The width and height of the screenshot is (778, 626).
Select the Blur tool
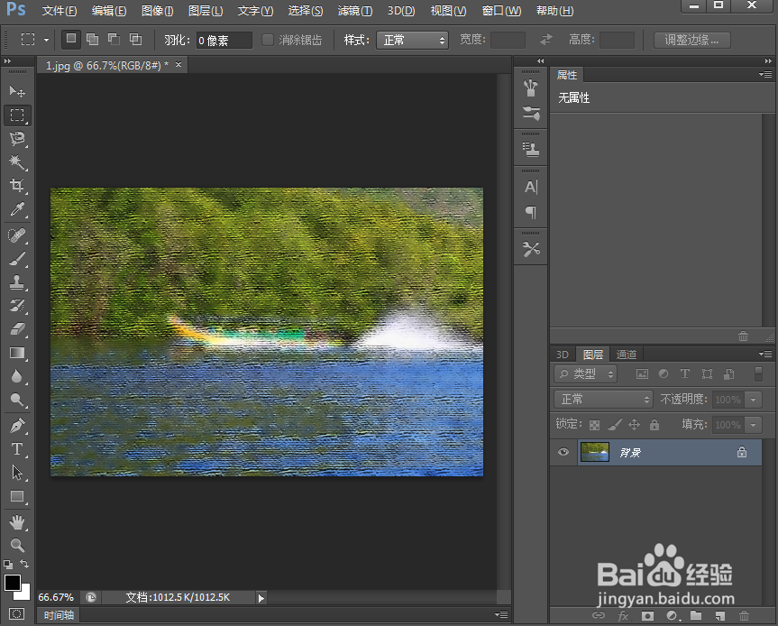pyautogui.click(x=17, y=376)
